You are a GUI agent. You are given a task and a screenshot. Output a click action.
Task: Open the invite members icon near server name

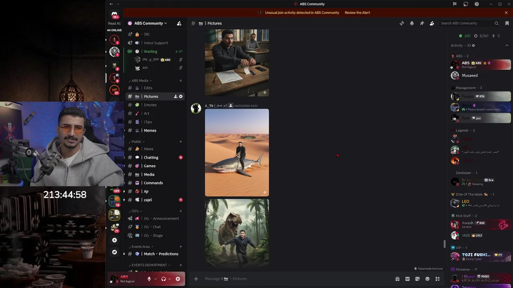click(x=179, y=23)
